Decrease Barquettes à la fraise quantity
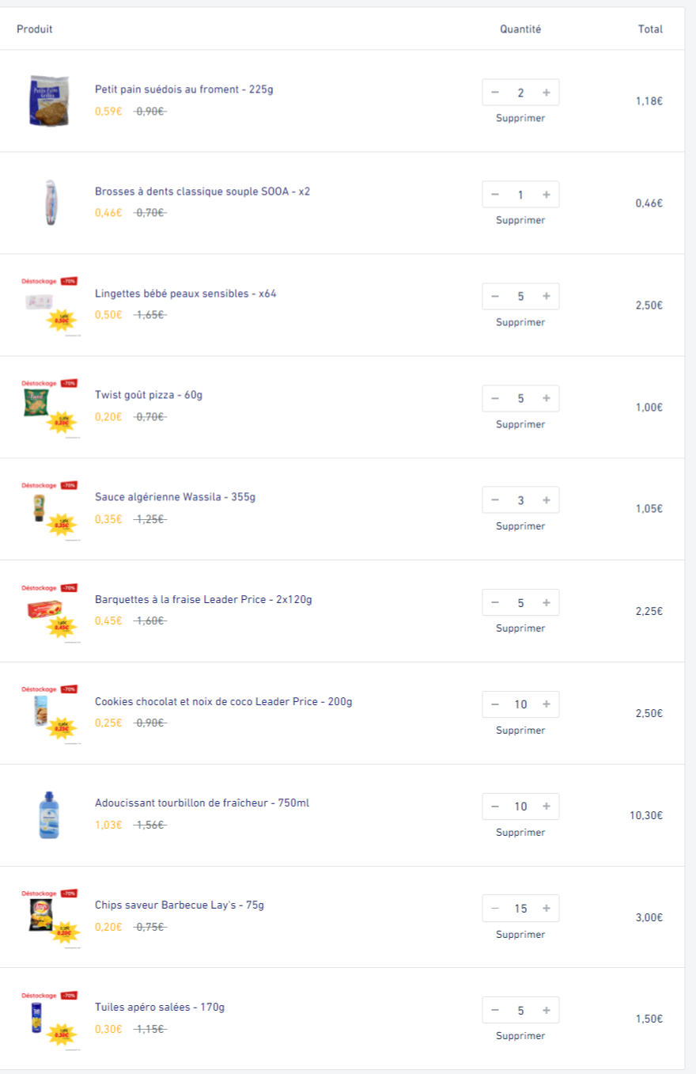This screenshot has width=696, height=1074. point(495,603)
